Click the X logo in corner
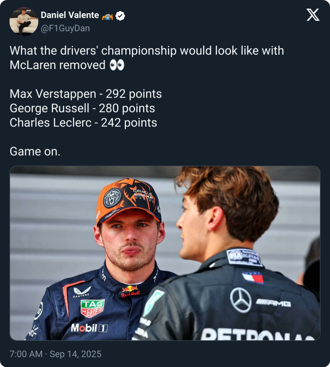Screen dimensions: 330x367 (x=313, y=15)
